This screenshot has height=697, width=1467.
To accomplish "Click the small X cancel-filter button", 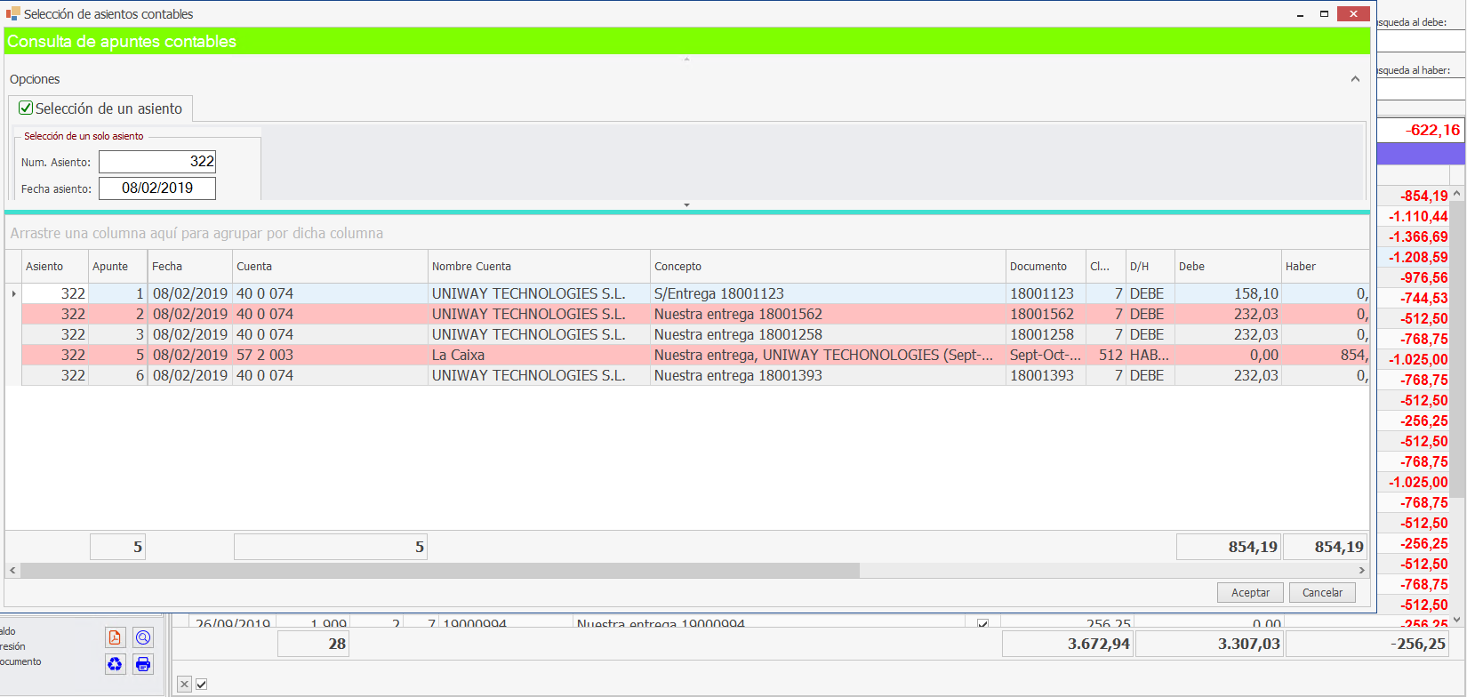I will coord(184,684).
